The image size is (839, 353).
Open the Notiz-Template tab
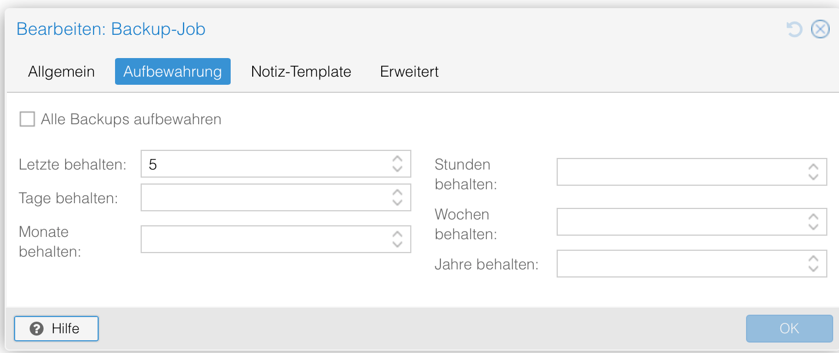[x=301, y=71]
